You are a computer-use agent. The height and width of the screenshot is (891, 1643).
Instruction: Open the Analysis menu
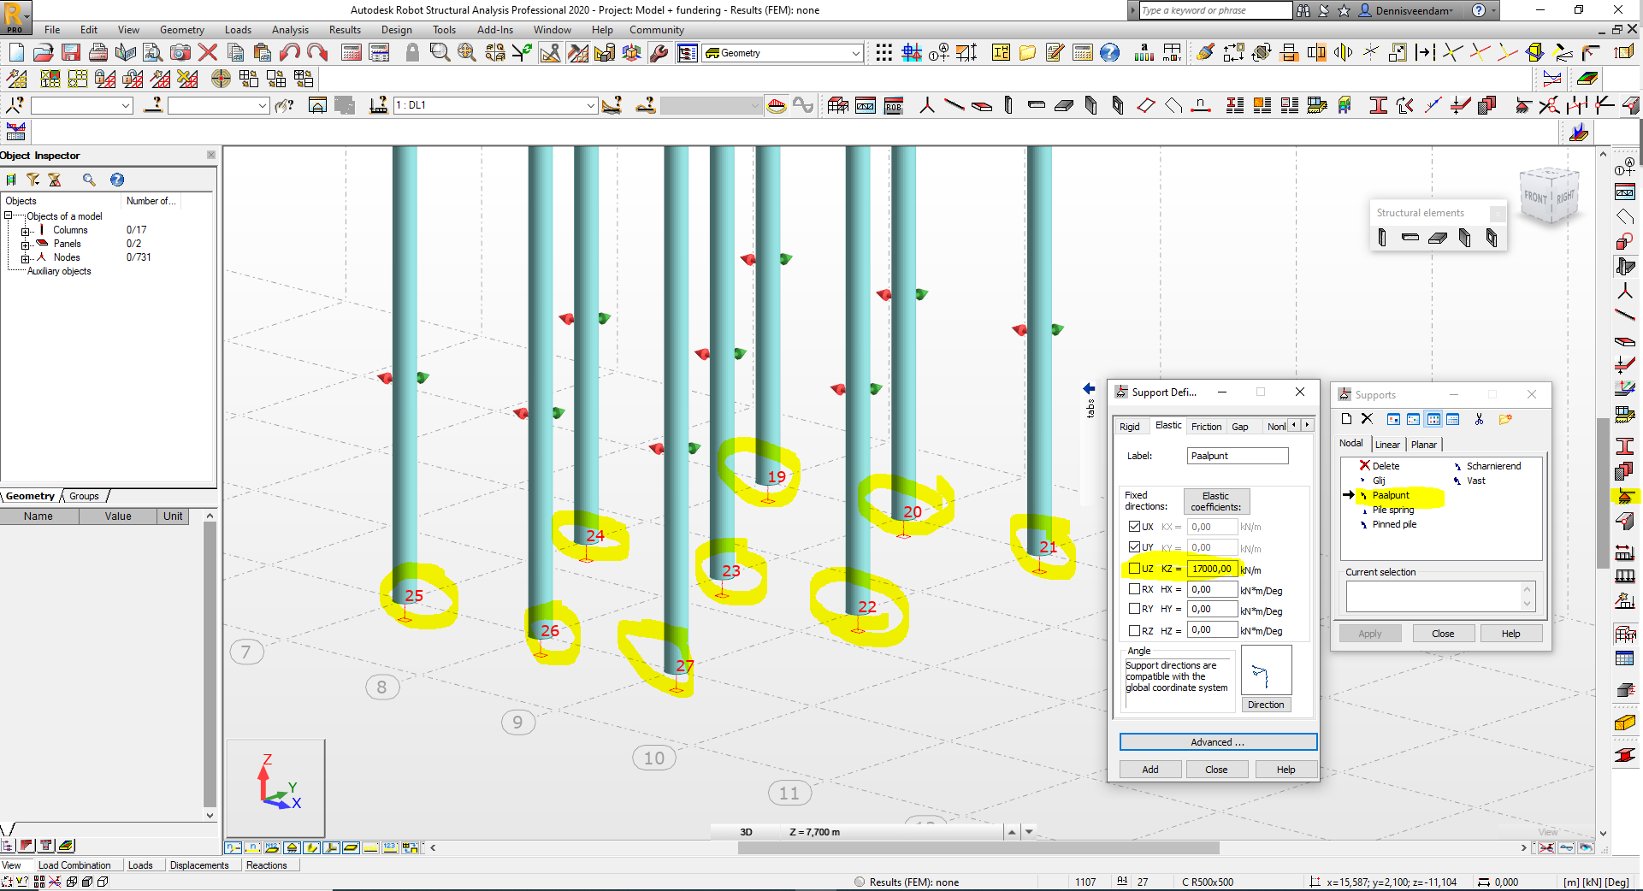[290, 29]
